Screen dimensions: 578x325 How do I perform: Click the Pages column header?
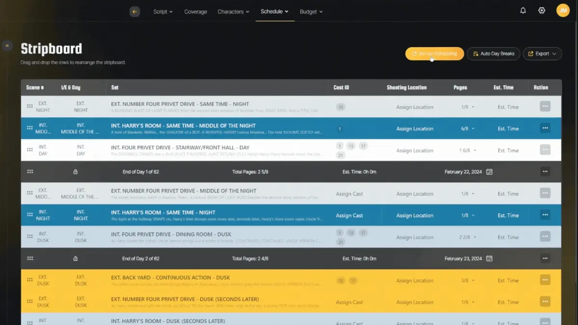coord(460,88)
